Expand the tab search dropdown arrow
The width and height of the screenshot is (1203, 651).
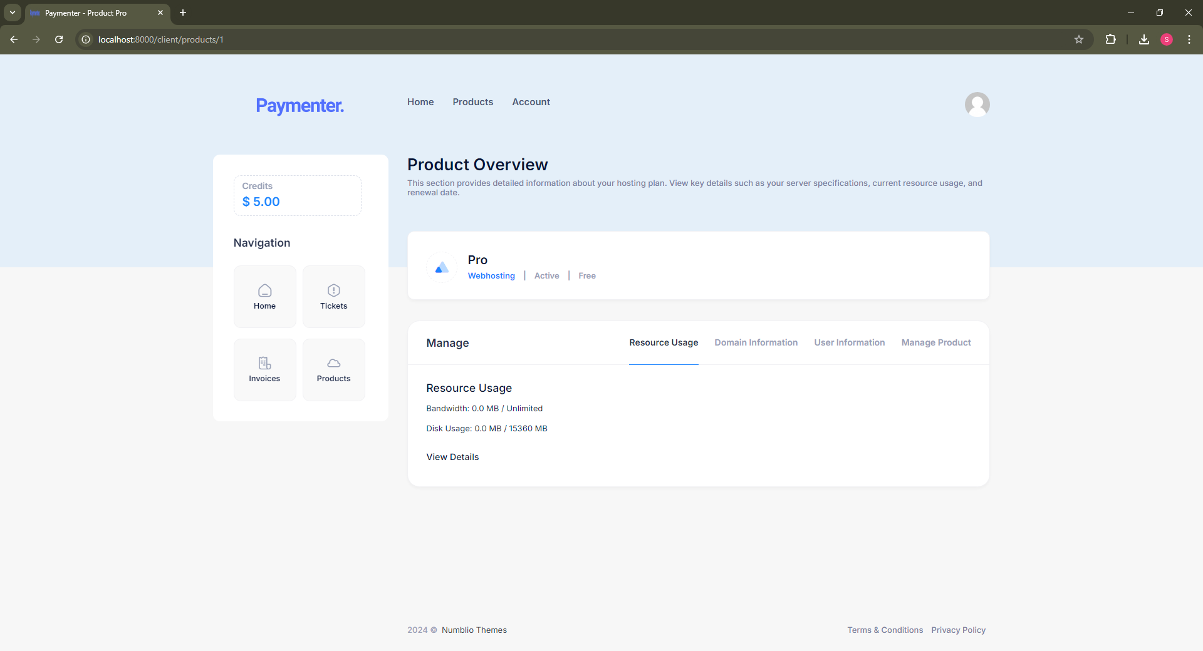pos(13,13)
